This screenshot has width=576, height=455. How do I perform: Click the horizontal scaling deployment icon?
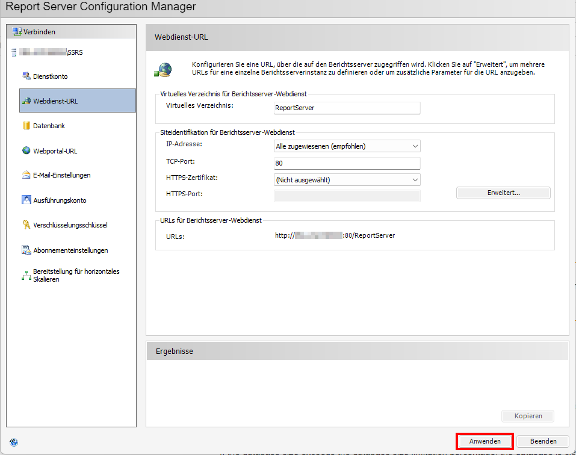(x=26, y=276)
